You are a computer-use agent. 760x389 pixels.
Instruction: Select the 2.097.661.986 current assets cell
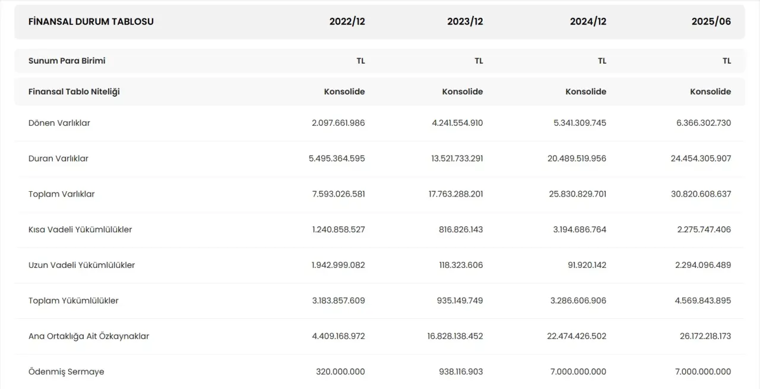click(338, 123)
